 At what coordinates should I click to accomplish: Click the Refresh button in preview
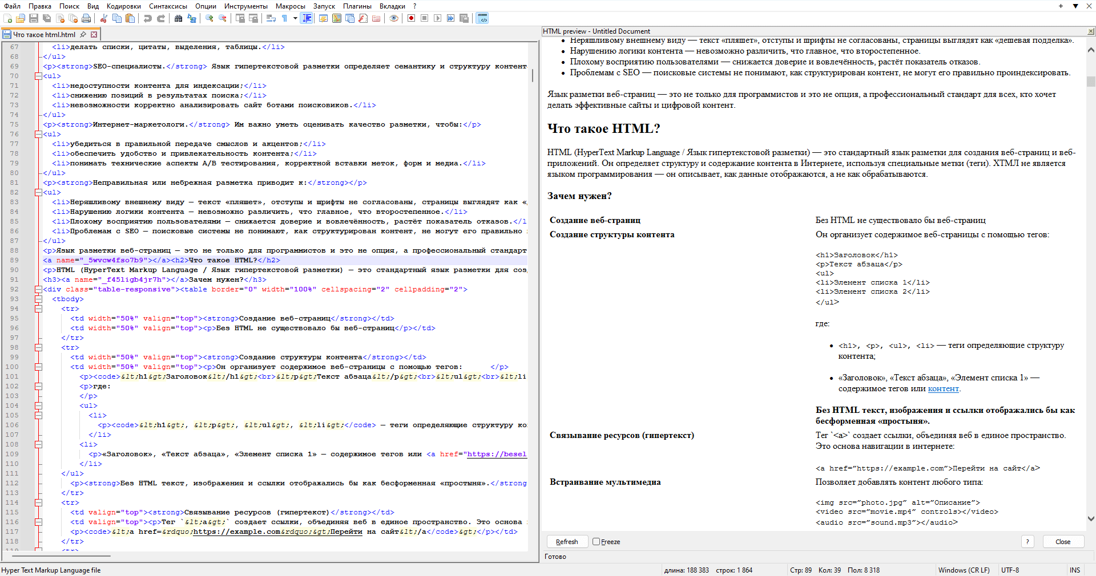(567, 542)
